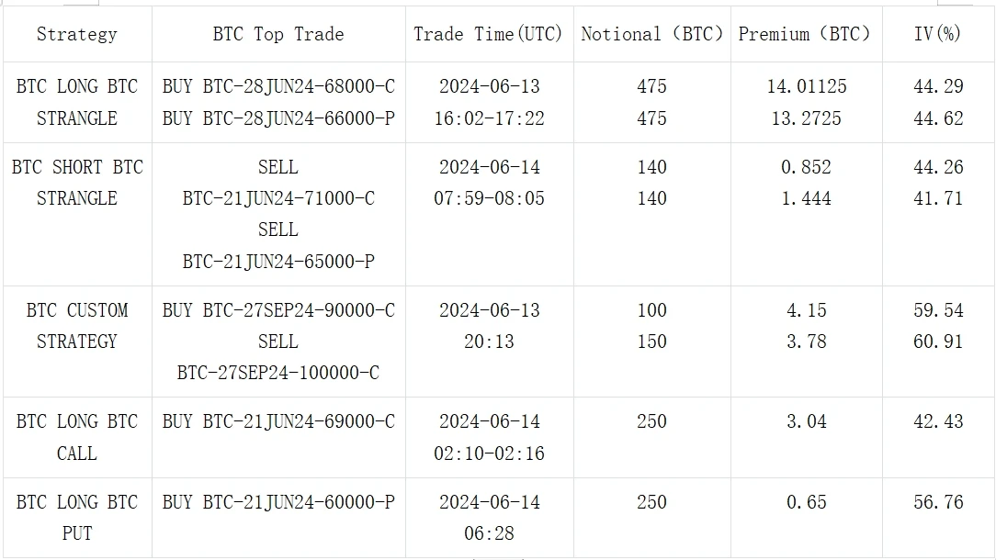
Task: Select the "BTC LONG BTC CALL" strategy cell
Action: [x=77, y=437]
